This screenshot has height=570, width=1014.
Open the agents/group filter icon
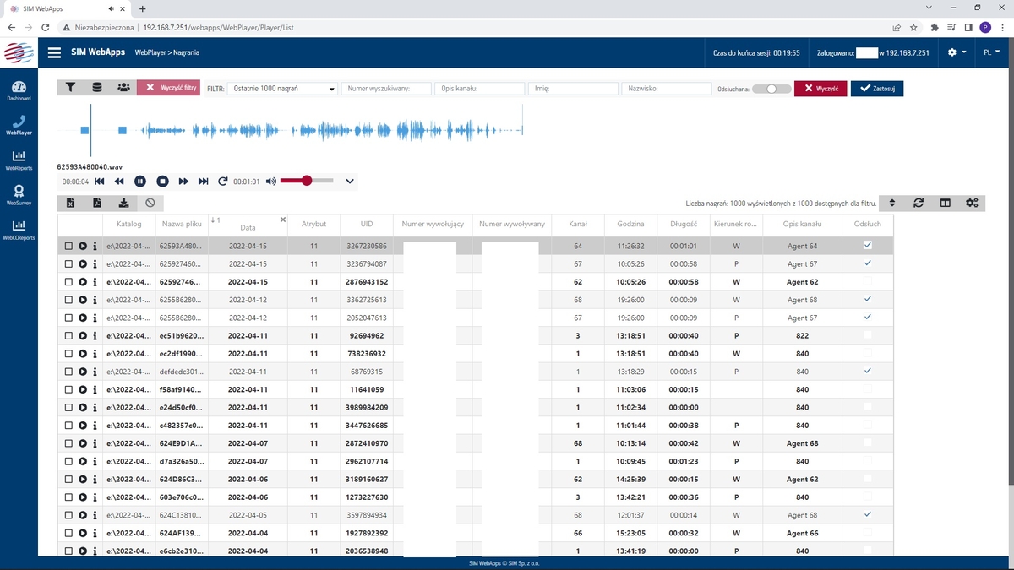[x=123, y=87]
